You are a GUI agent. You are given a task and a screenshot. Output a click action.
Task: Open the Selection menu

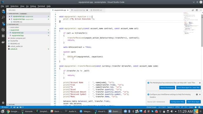[14, 6]
